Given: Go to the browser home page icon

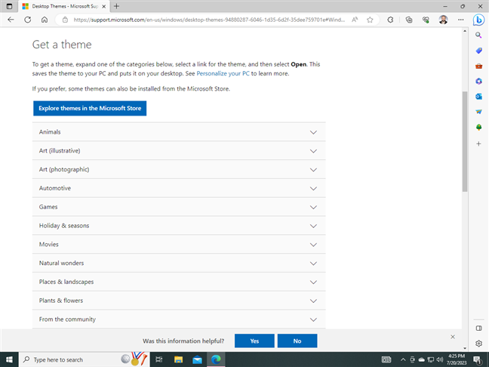Looking at the screenshot, I should coord(45,20).
